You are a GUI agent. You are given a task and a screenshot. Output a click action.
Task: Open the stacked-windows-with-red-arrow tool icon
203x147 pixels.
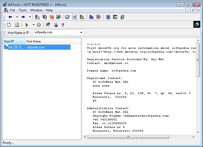point(99,17)
